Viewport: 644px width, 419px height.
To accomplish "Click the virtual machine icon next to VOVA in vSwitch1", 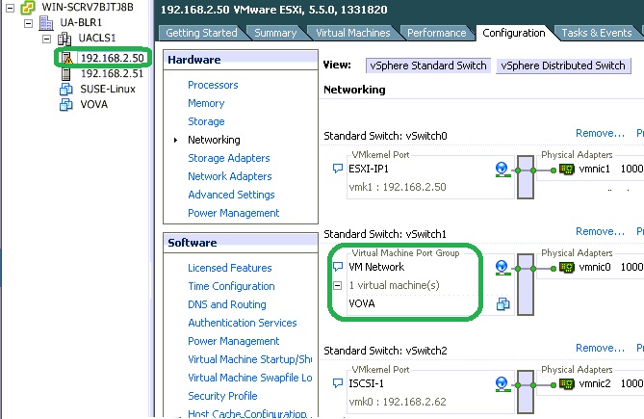I will [502, 304].
